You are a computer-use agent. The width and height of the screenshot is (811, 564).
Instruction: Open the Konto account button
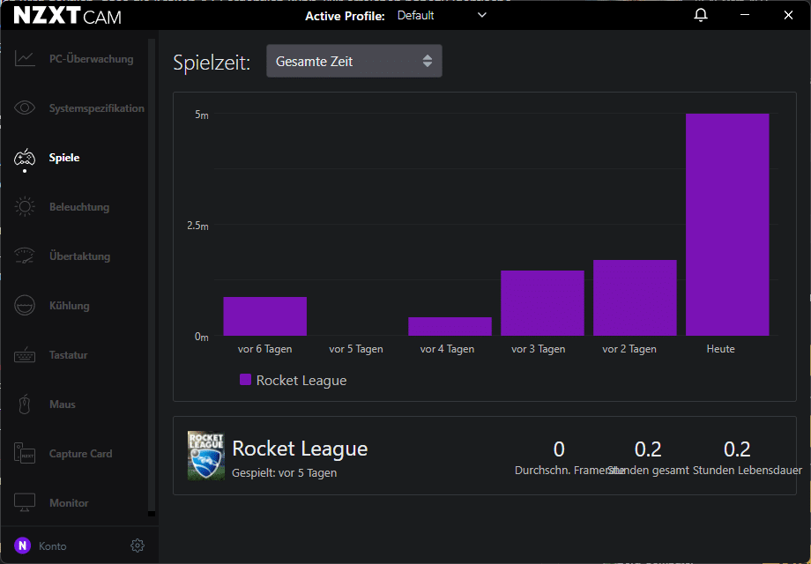pyautogui.click(x=41, y=545)
